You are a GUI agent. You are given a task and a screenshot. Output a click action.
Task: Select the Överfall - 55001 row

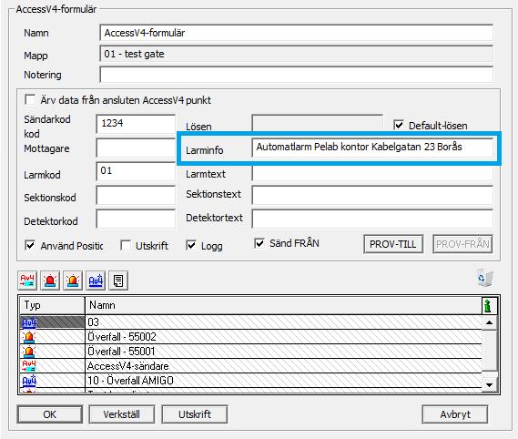coord(250,352)
